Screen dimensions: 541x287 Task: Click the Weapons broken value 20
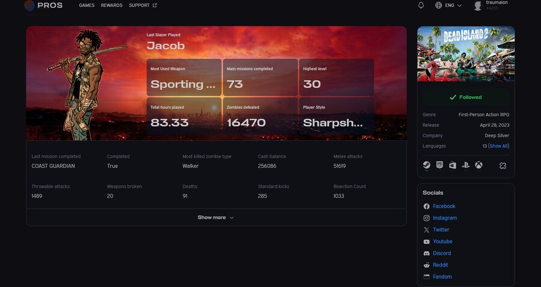pos(110,196)
